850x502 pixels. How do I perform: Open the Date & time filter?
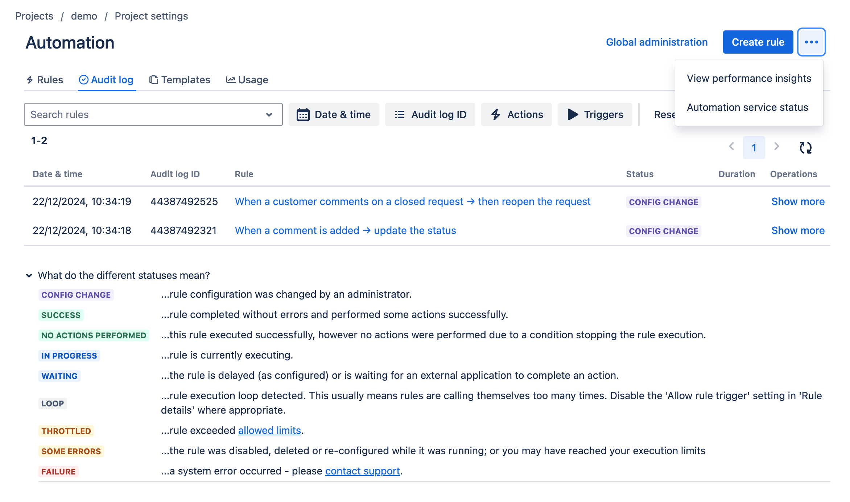pyautogui.click(x=334, y=114)
